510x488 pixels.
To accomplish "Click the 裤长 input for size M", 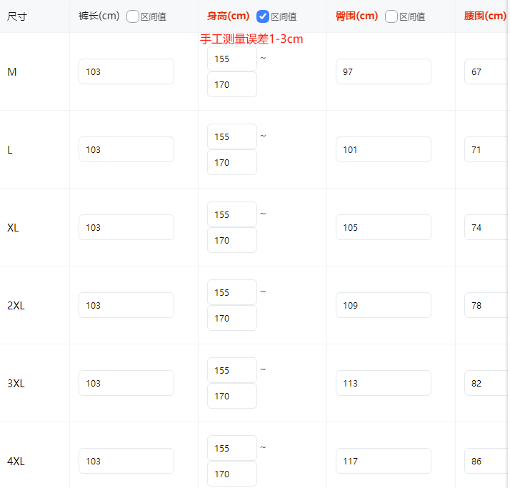I will click(126, 71).
